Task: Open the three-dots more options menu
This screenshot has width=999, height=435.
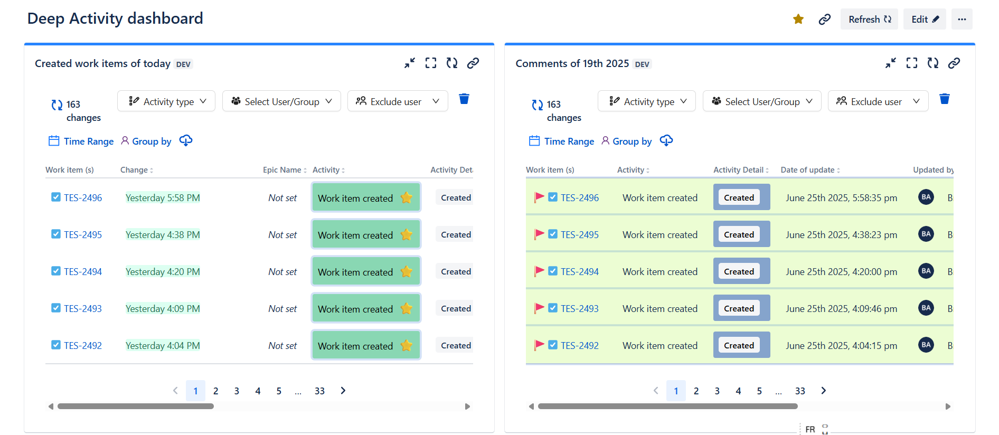Action: (962, 20)
